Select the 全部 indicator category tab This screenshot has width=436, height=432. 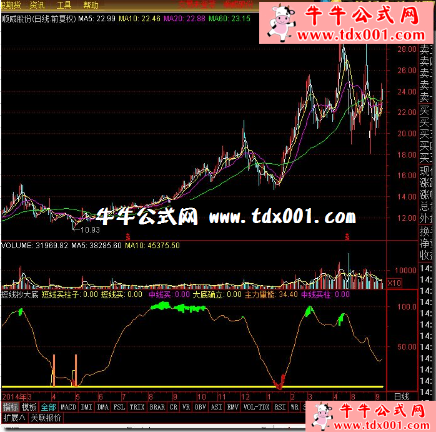(x=48, y=407)
